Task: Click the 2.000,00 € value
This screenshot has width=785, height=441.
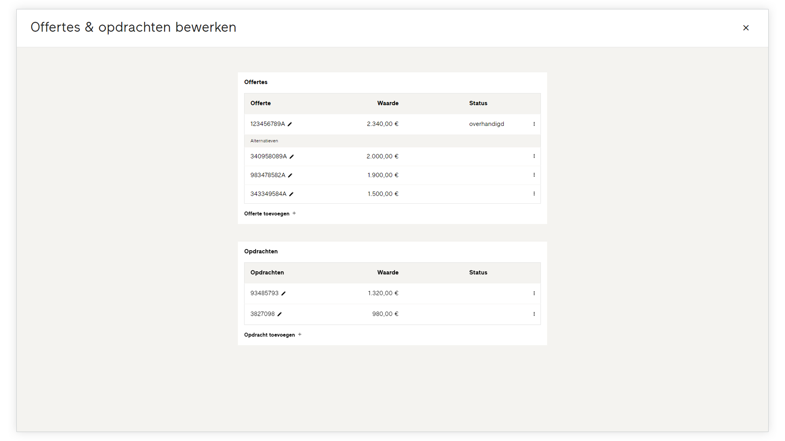Action: pyautogui.click(x=382, y=156)
